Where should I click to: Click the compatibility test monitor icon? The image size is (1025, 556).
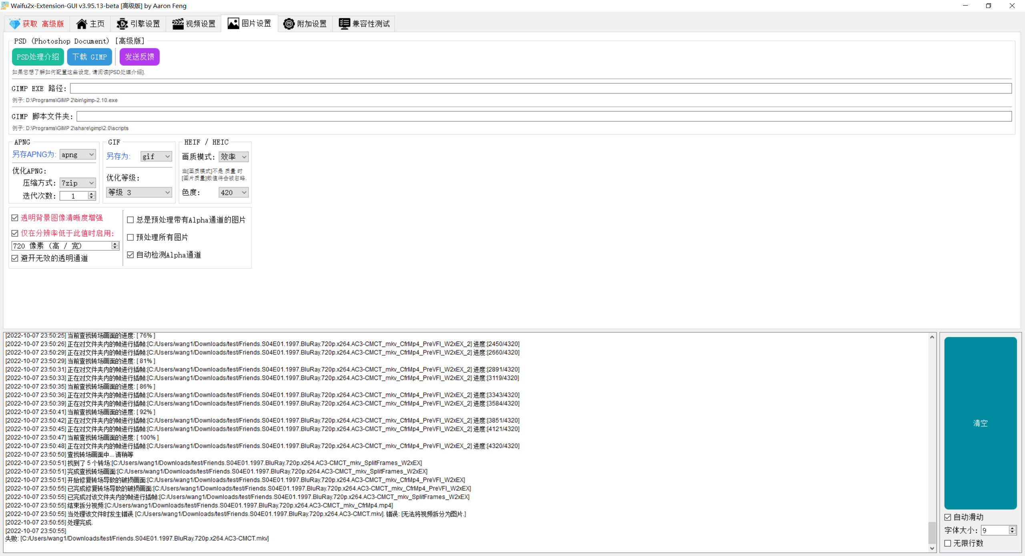click(x=344, y=24)
